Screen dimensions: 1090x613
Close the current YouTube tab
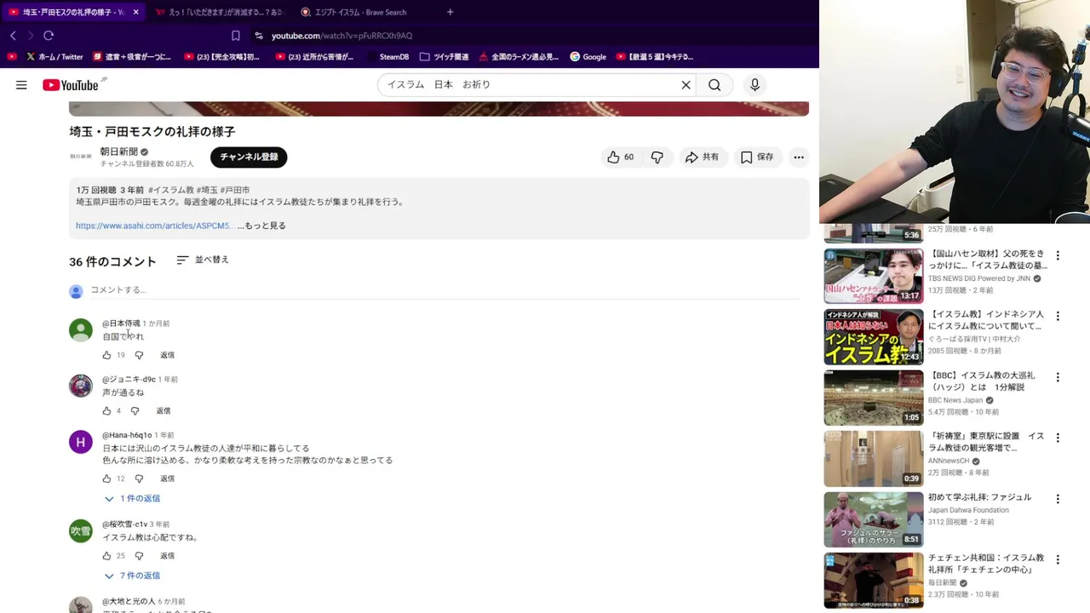[x=135, y=12]
